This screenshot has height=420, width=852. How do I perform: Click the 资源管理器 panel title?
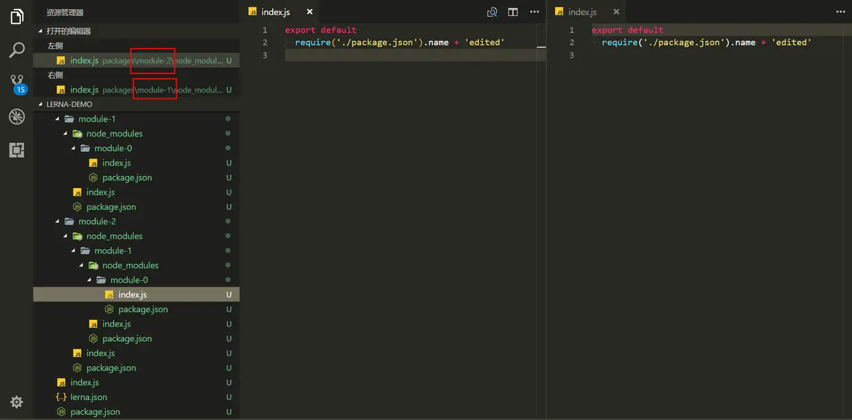pyautogui.click(x=65, y=13)
